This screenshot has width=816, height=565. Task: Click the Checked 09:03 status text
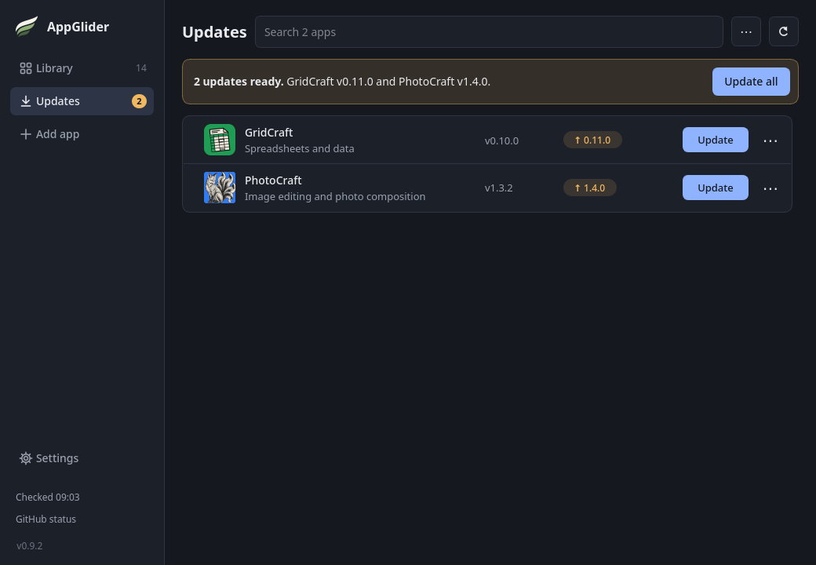click(x=47, y=498)
